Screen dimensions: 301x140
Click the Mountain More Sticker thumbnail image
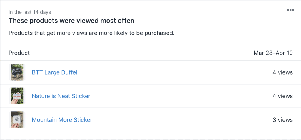[x=17, y=120]
